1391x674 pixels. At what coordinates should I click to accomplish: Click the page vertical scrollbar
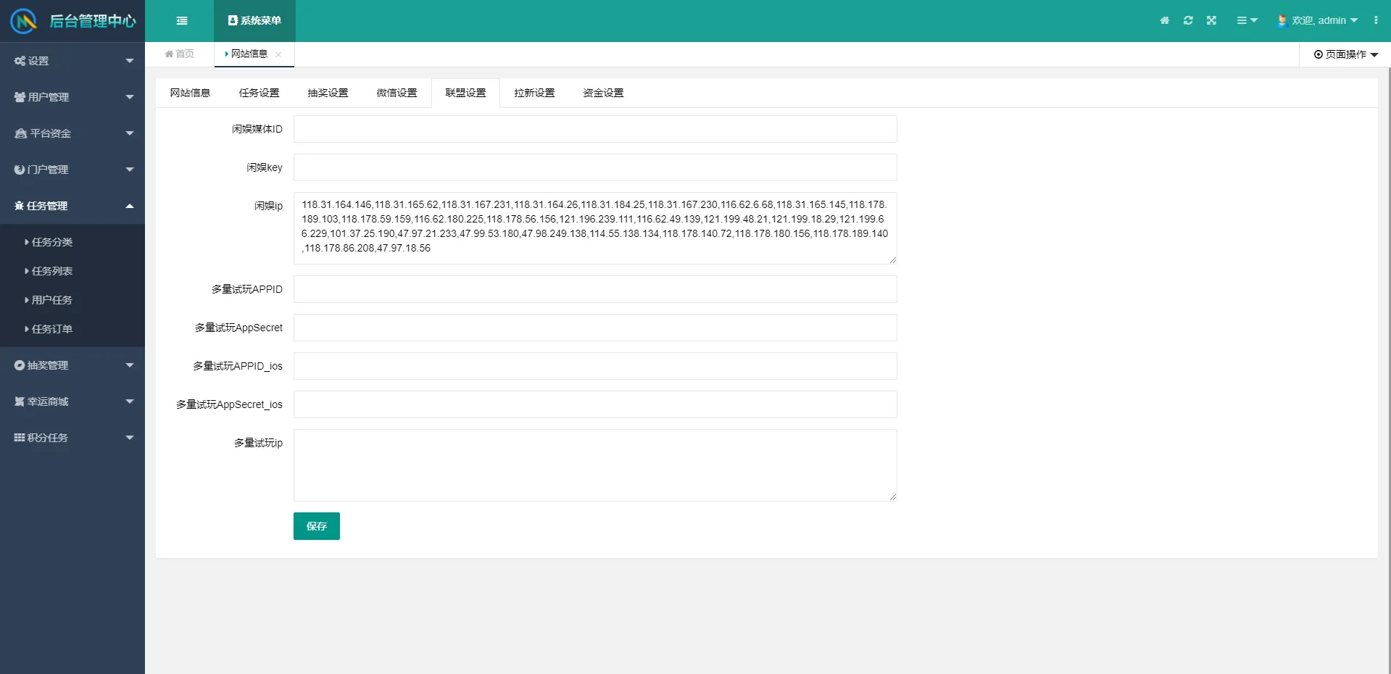click(x=1389, y=370)
